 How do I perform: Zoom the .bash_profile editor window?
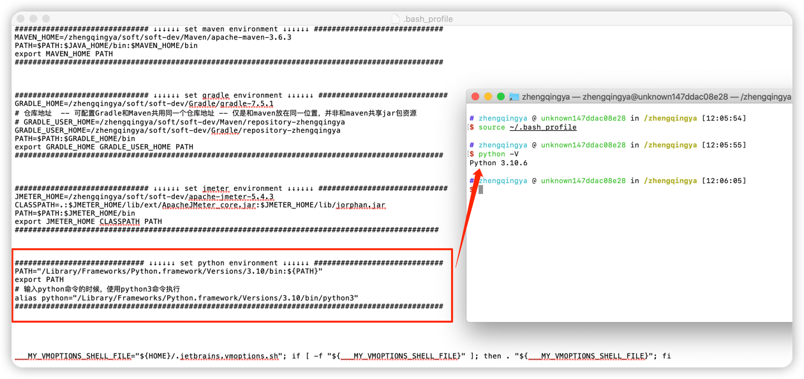[47, 19]
